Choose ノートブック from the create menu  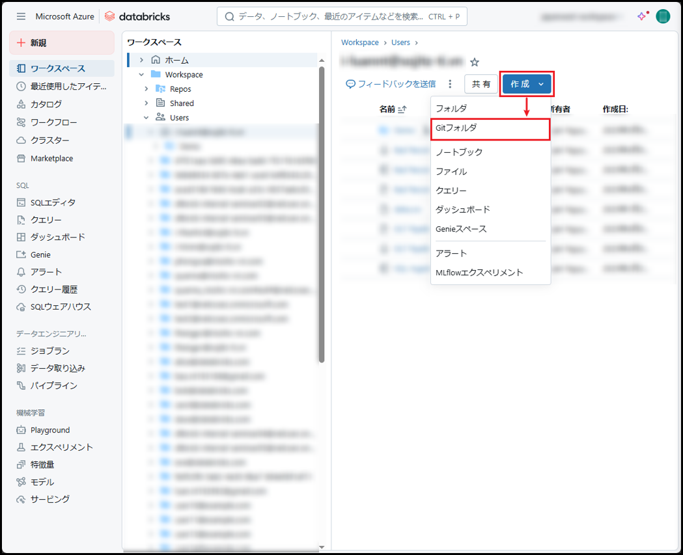pyautogui.click(x=490, y=152)
